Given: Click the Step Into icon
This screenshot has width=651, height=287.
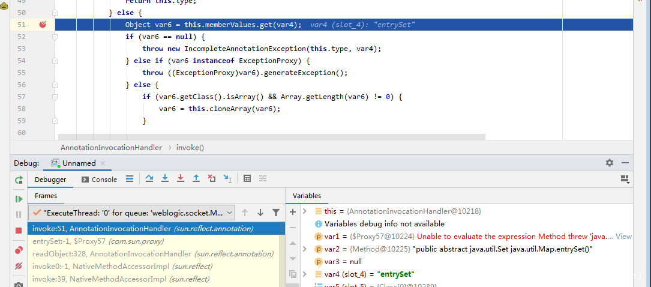Looking at the screenshot, I should (165, 179).
